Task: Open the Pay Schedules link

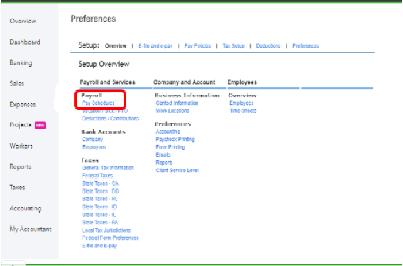Action: (x=98, y=103)
